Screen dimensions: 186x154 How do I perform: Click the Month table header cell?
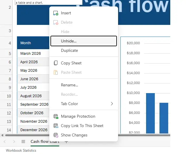pyautogui.click(x=33, y=43)
